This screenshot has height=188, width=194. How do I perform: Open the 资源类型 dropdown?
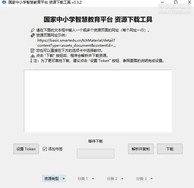click(54, 178)
